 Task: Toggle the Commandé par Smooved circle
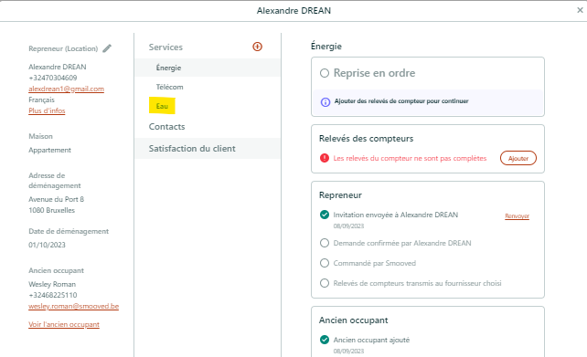(325, 263)
